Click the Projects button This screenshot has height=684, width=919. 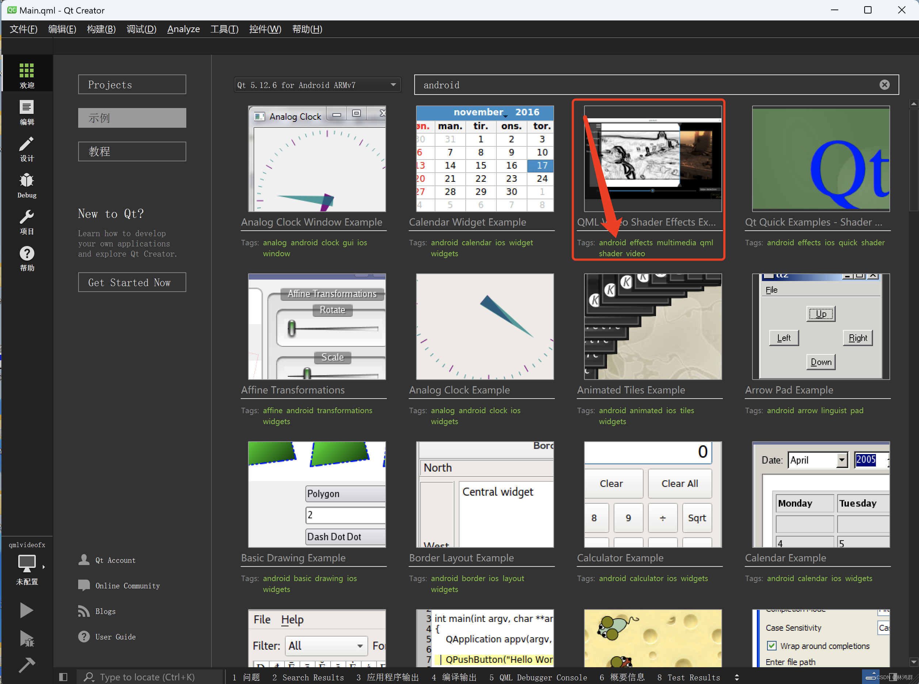pos(132,84)
